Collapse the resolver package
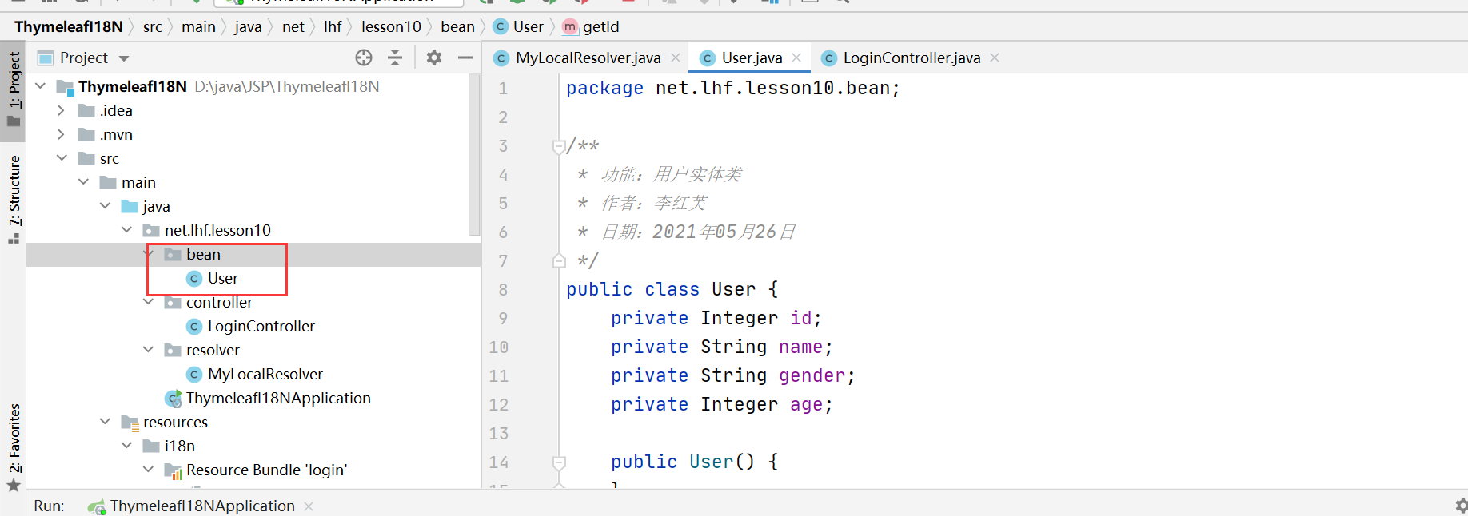 tap(148, 349)
